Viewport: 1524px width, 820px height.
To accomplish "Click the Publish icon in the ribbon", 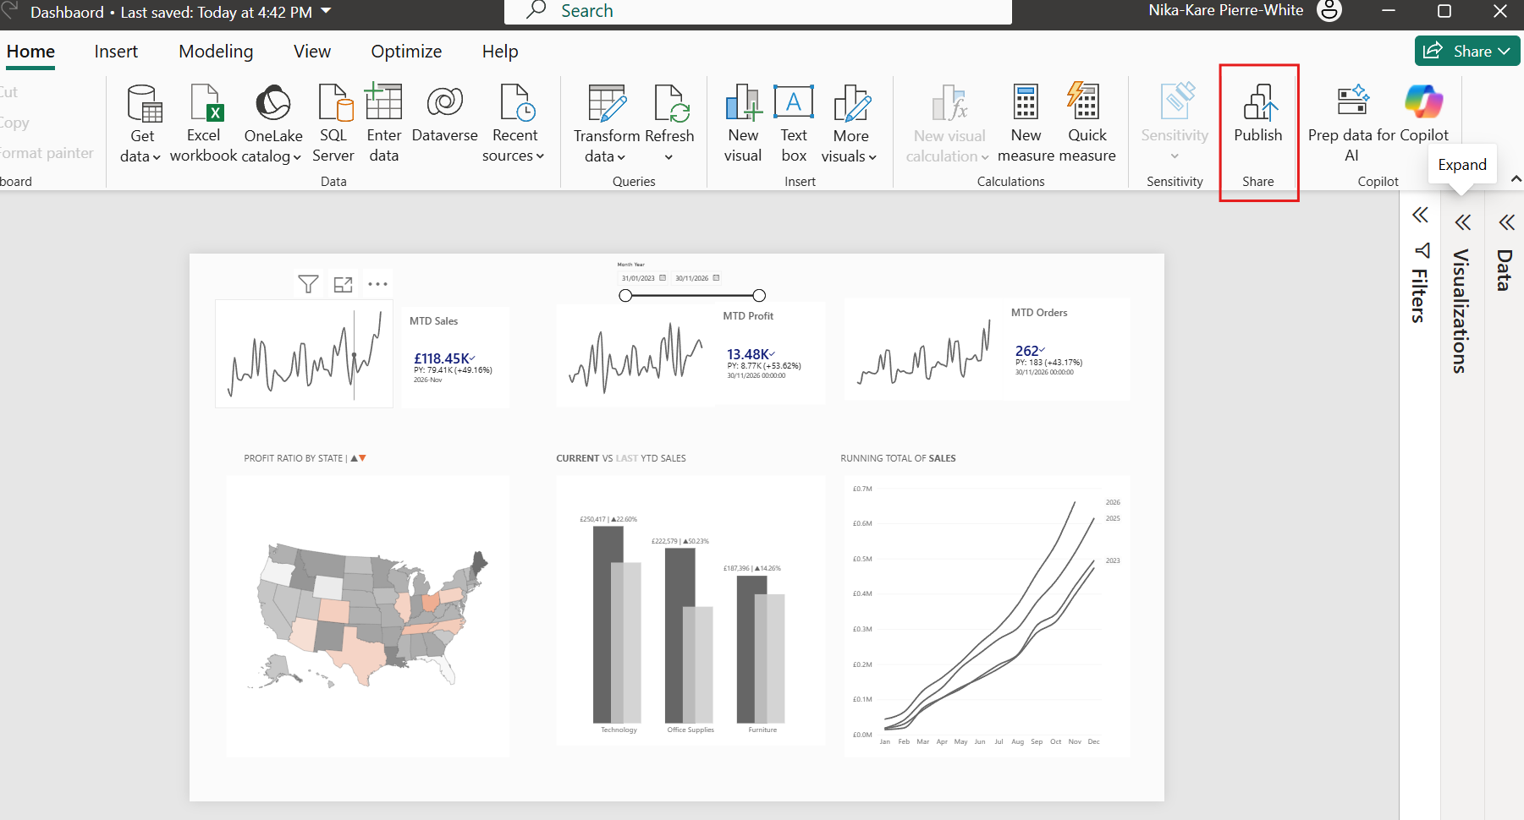I will coord(1258,102).
